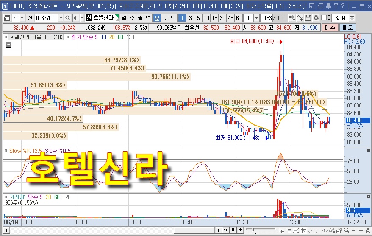Click the save floppy disk icon
Screen dimensions: 372x236
308,18
